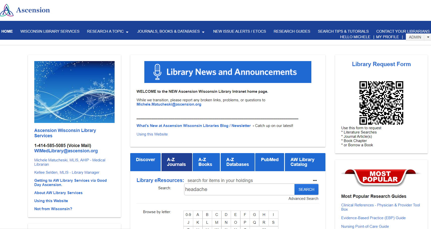
Task: Browse by letter G
Action: pos(254,215)
